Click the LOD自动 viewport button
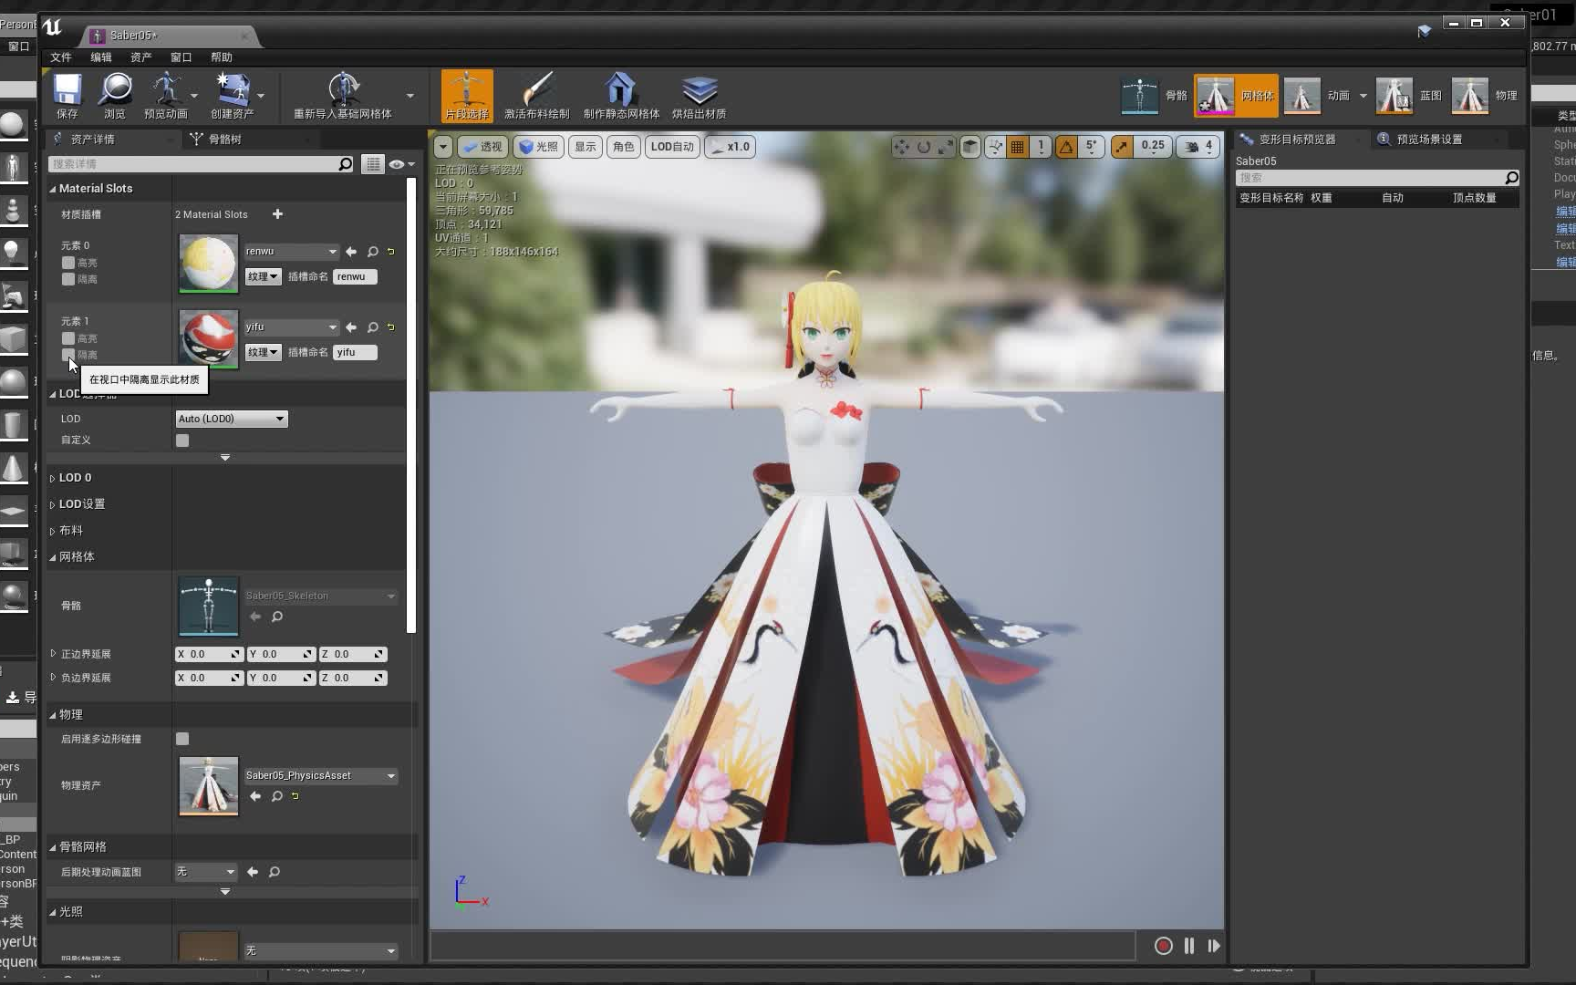1576x985 pixels. pyautogui.click(x=673, y=147)
